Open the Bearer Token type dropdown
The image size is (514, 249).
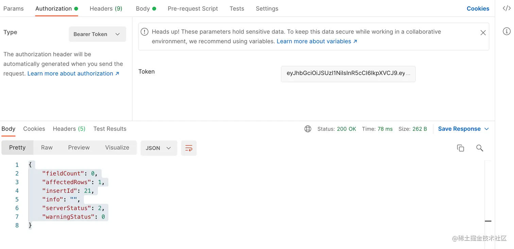point(97,34)
